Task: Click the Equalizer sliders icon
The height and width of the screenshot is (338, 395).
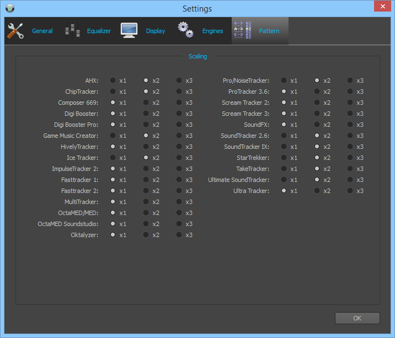Action: coord(73,31)
